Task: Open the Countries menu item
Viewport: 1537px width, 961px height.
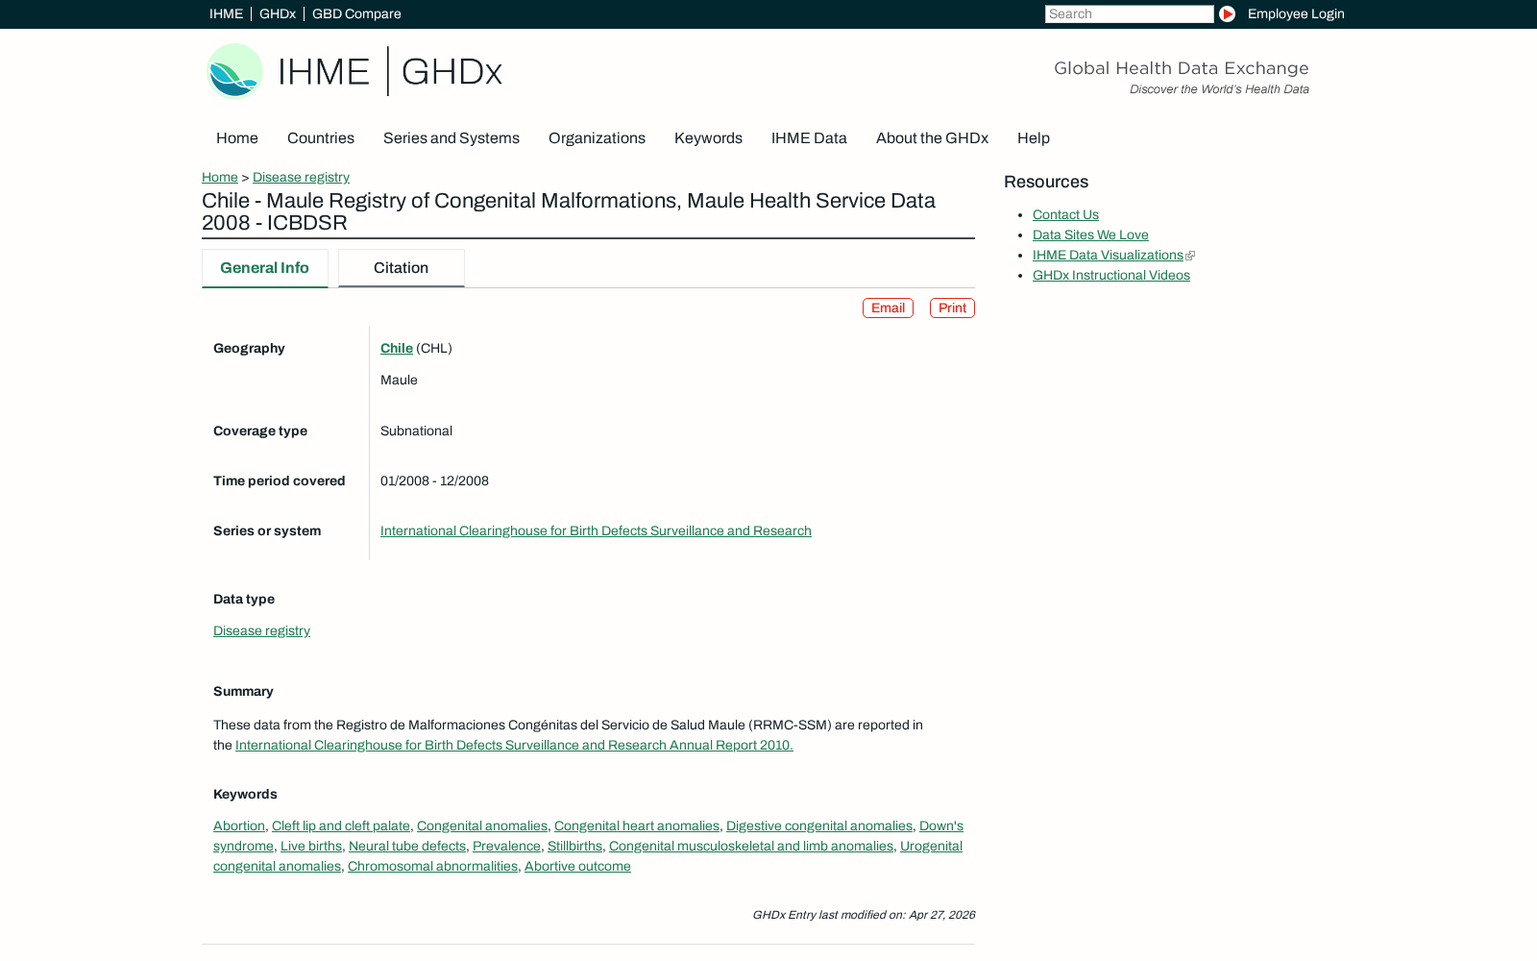Action: (321, 138)
